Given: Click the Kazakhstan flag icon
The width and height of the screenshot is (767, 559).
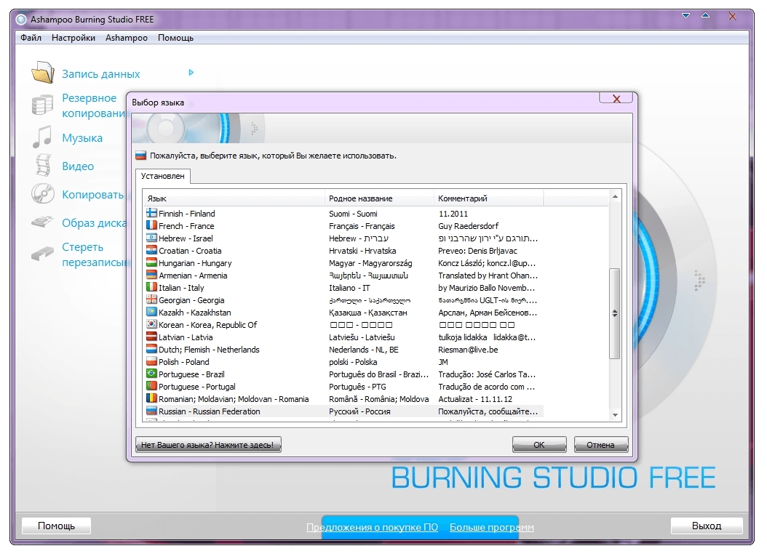Looking at the screenshot, I should (151, 312).
